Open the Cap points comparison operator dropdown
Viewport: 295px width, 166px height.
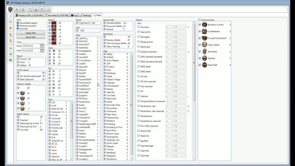click(170, 32)
